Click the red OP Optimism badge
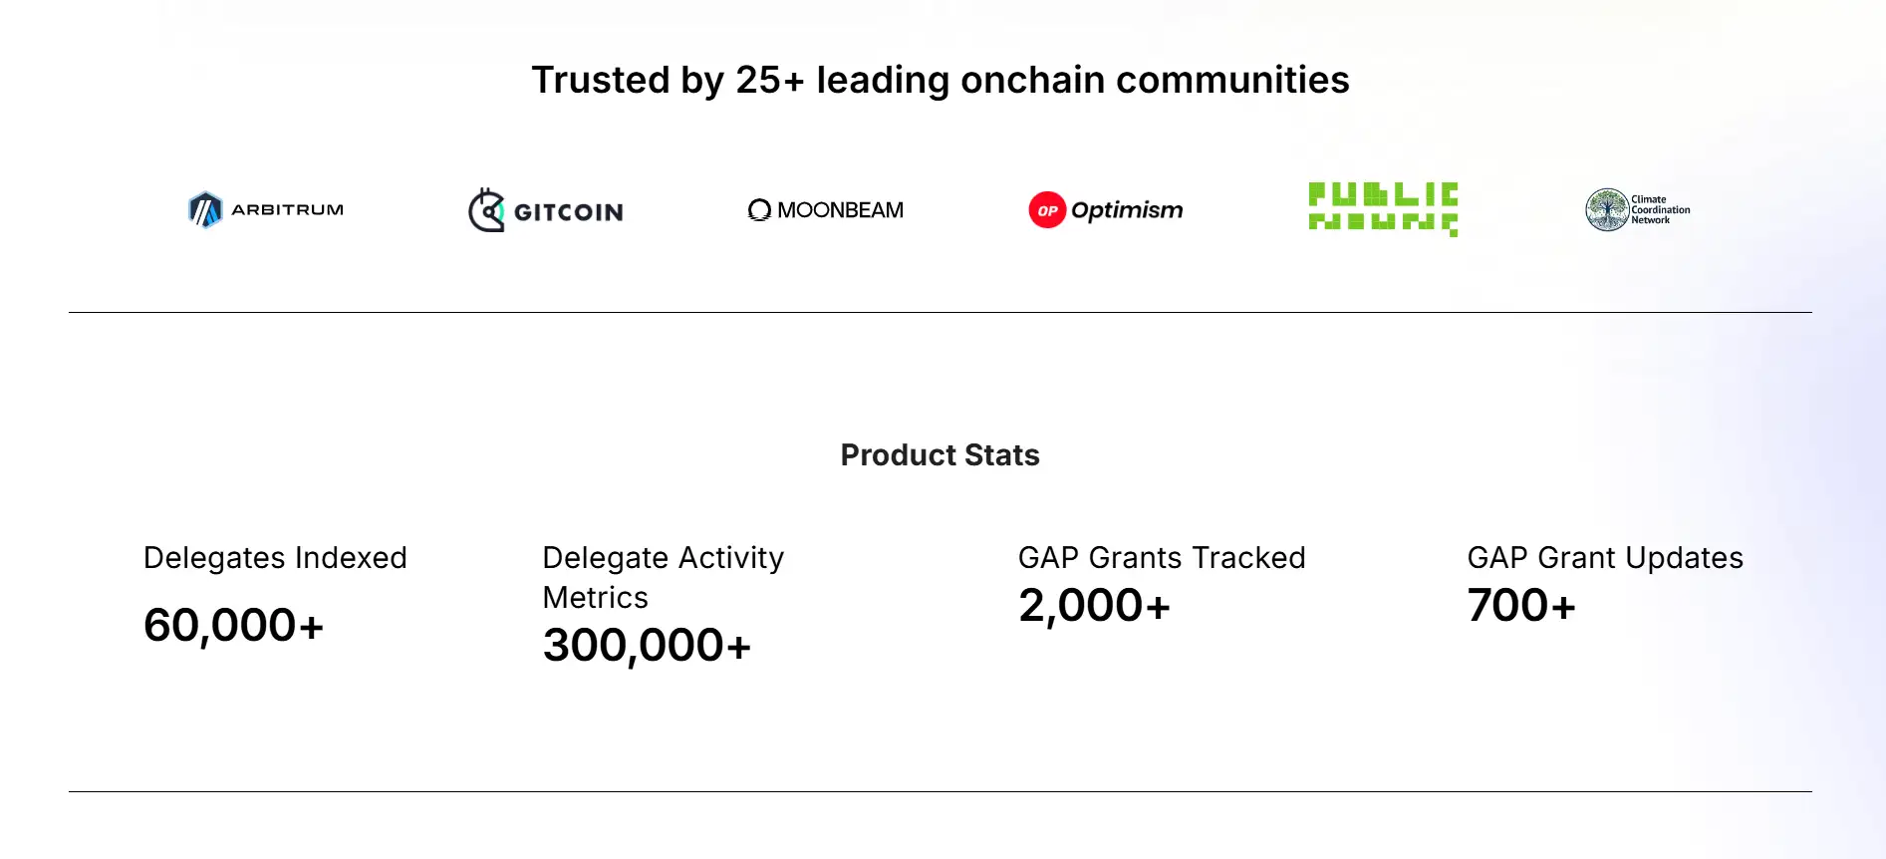The width and height of the screenshot is (1886, 859). [x=1047, y=210]
